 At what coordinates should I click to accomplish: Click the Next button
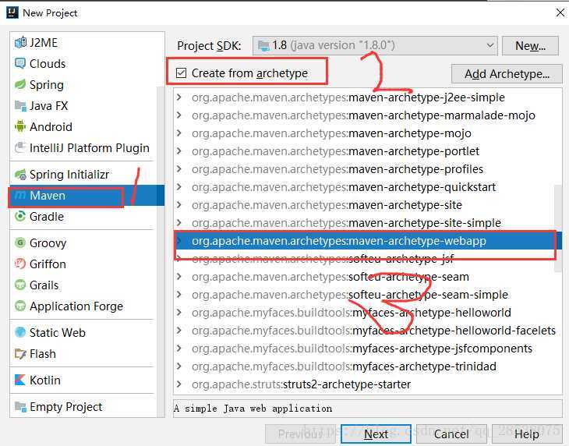coord(376,434)
